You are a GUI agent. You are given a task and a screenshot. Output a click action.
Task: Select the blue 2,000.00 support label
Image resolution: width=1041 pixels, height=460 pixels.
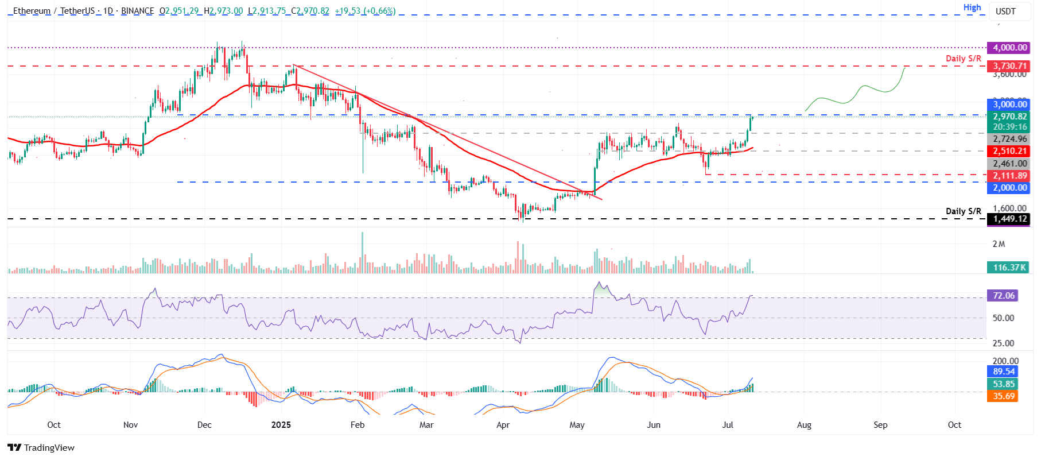click(x=1008, y=188)
